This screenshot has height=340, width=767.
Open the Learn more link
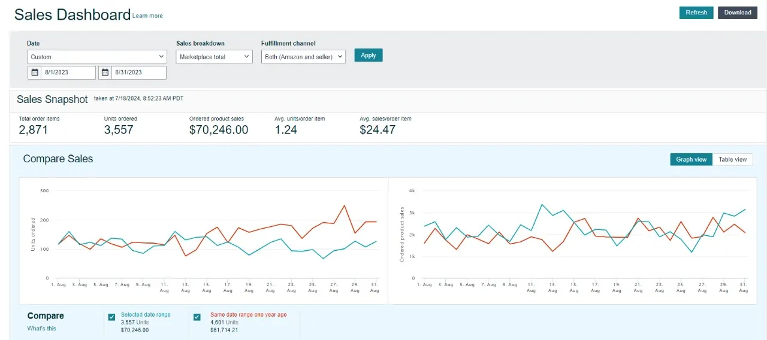[x=147, y=16]
